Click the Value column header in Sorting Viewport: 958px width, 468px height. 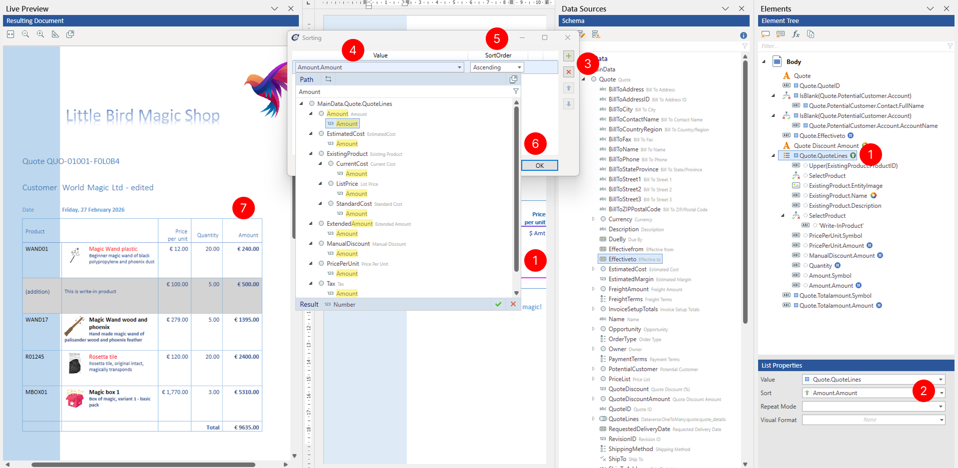(x=380, y=55)
